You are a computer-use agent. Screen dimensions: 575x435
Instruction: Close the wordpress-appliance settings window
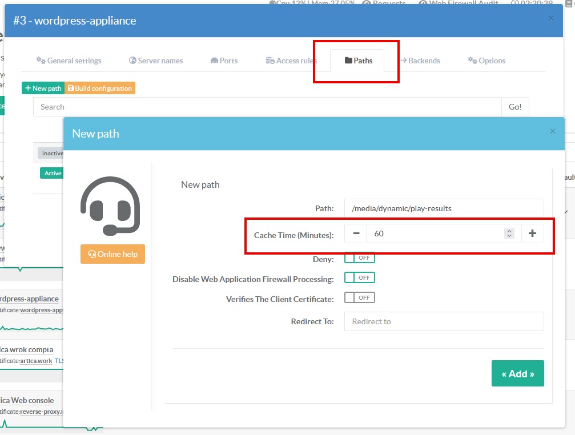click(550, 18)
